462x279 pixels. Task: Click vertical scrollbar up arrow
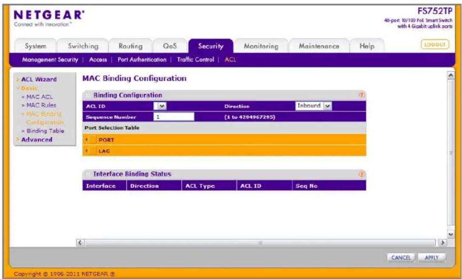click(x=451, y=75)
